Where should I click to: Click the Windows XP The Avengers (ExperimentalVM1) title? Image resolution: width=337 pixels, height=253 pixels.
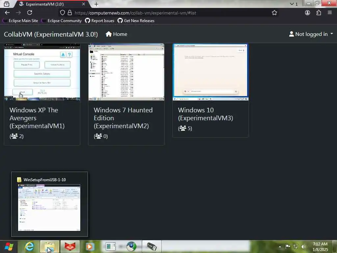[x=37, y=118]
